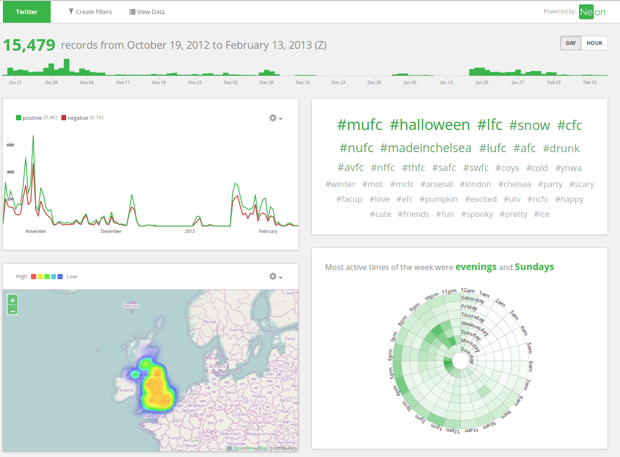Expand the caret next to the chart gear
The image size is (620, 457).
[x=281, y=119]
